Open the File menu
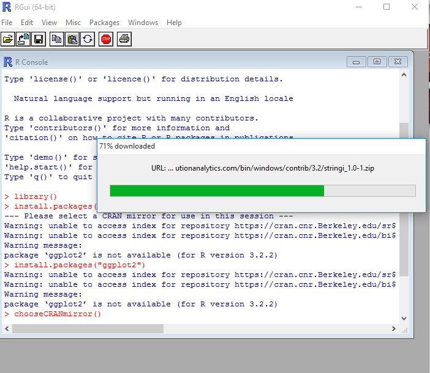This screenshot has height=373, width=430. (7, 23)
